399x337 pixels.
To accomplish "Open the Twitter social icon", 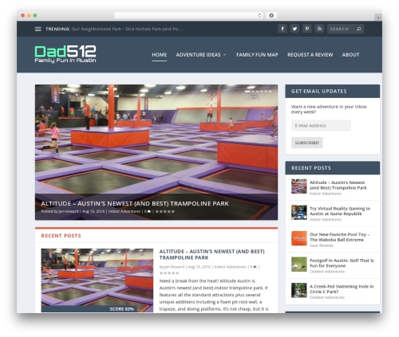I will (x=294, y=29).
